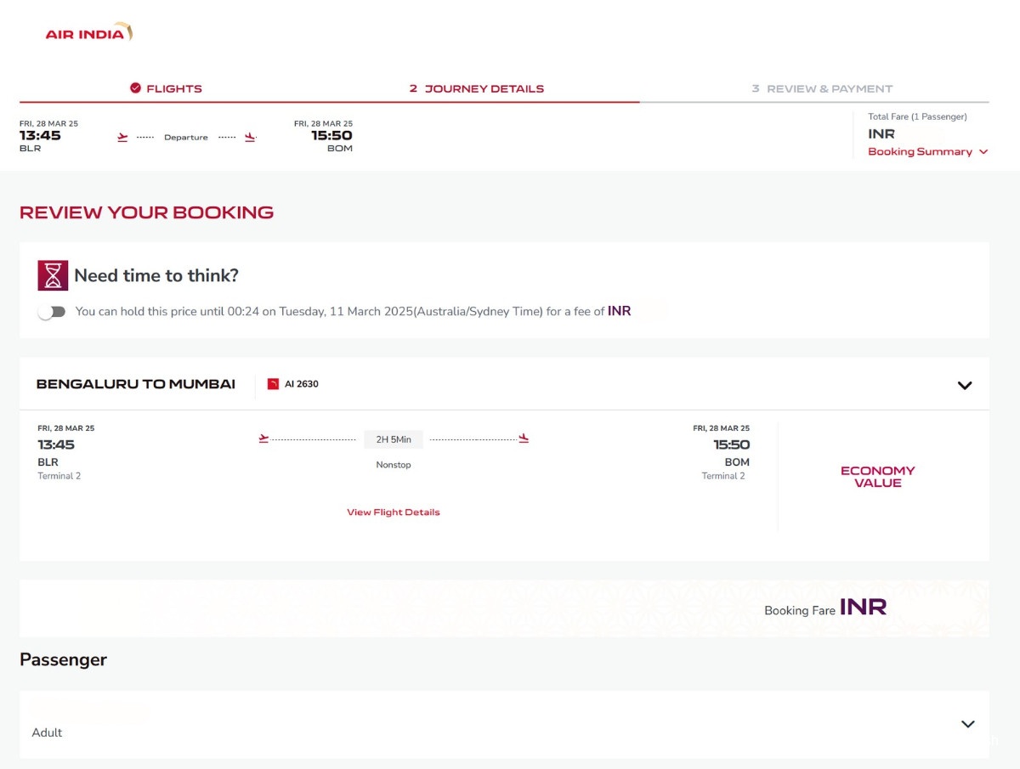1020x769 pixels.
Task: Click the Nonstop label
Action: click(x=394, y=465)
